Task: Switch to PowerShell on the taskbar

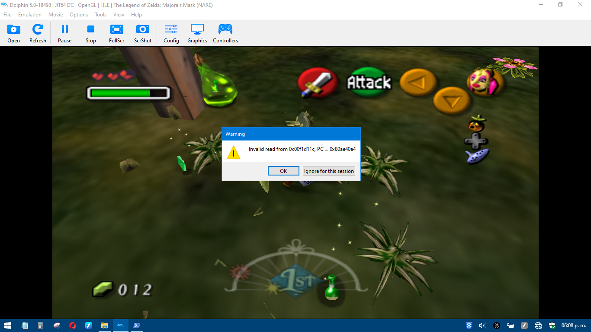Action: pos(137,326)
